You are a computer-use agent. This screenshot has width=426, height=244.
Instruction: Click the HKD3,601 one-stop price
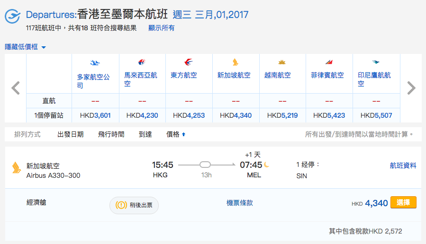pos(95,115)
